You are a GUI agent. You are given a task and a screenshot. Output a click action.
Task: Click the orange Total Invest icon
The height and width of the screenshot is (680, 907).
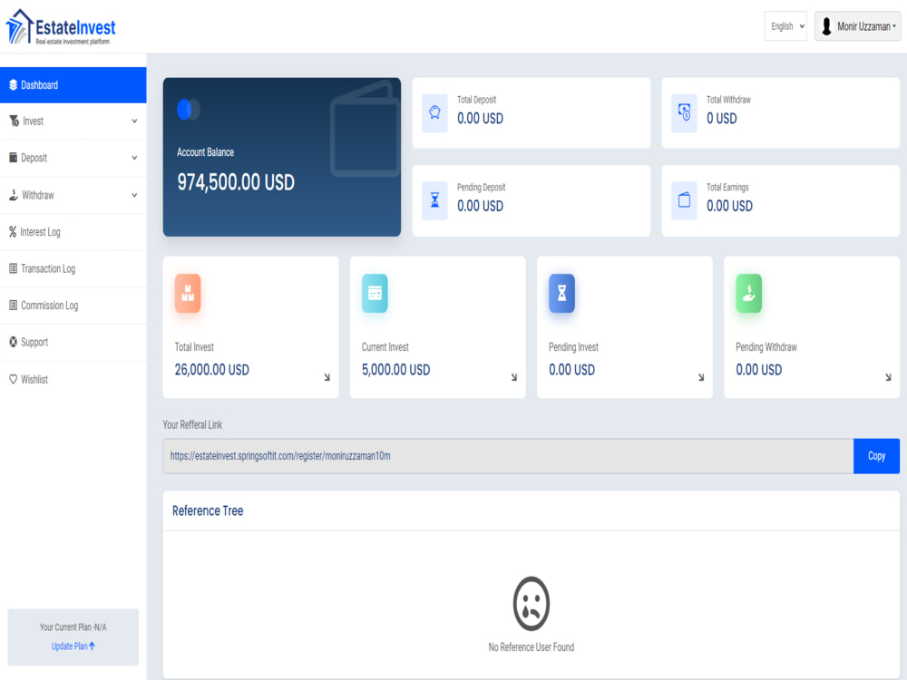pos(188,293)
